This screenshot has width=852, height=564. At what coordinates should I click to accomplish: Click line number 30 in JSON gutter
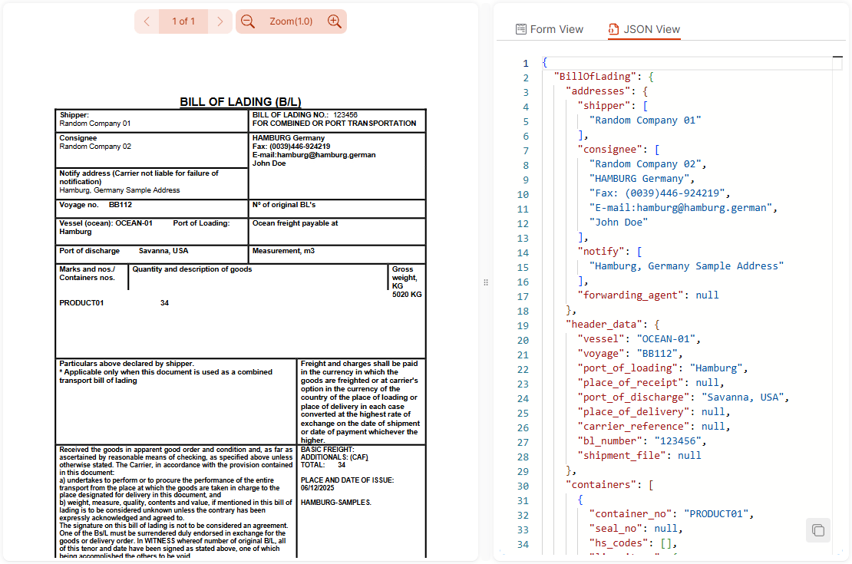tap(523, 486)
